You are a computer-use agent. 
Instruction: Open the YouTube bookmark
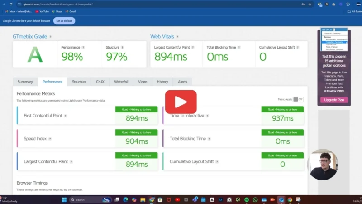click(42, 11)
